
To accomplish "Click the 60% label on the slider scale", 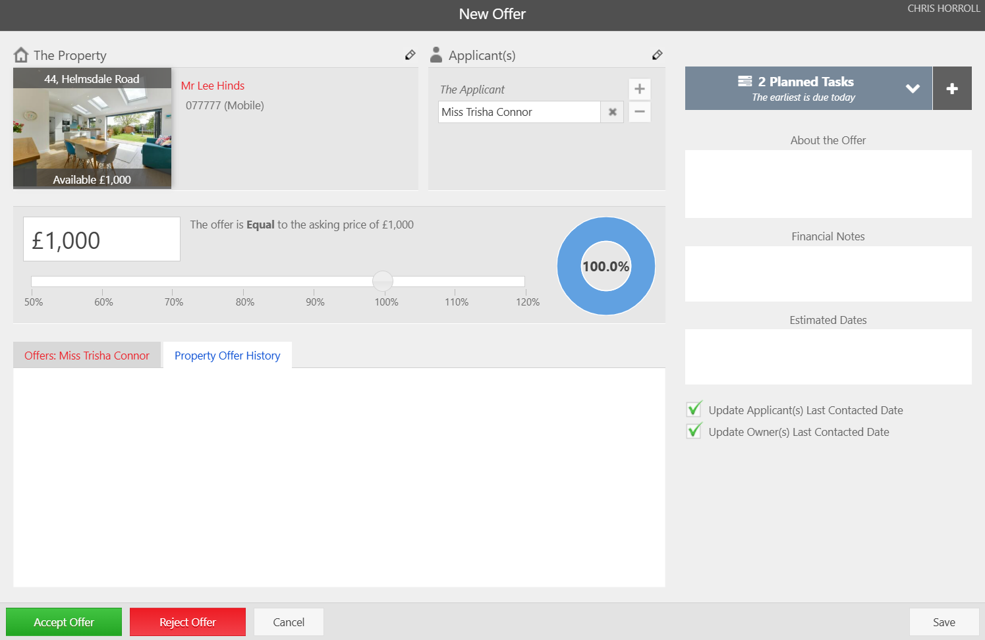I will 103,302.
